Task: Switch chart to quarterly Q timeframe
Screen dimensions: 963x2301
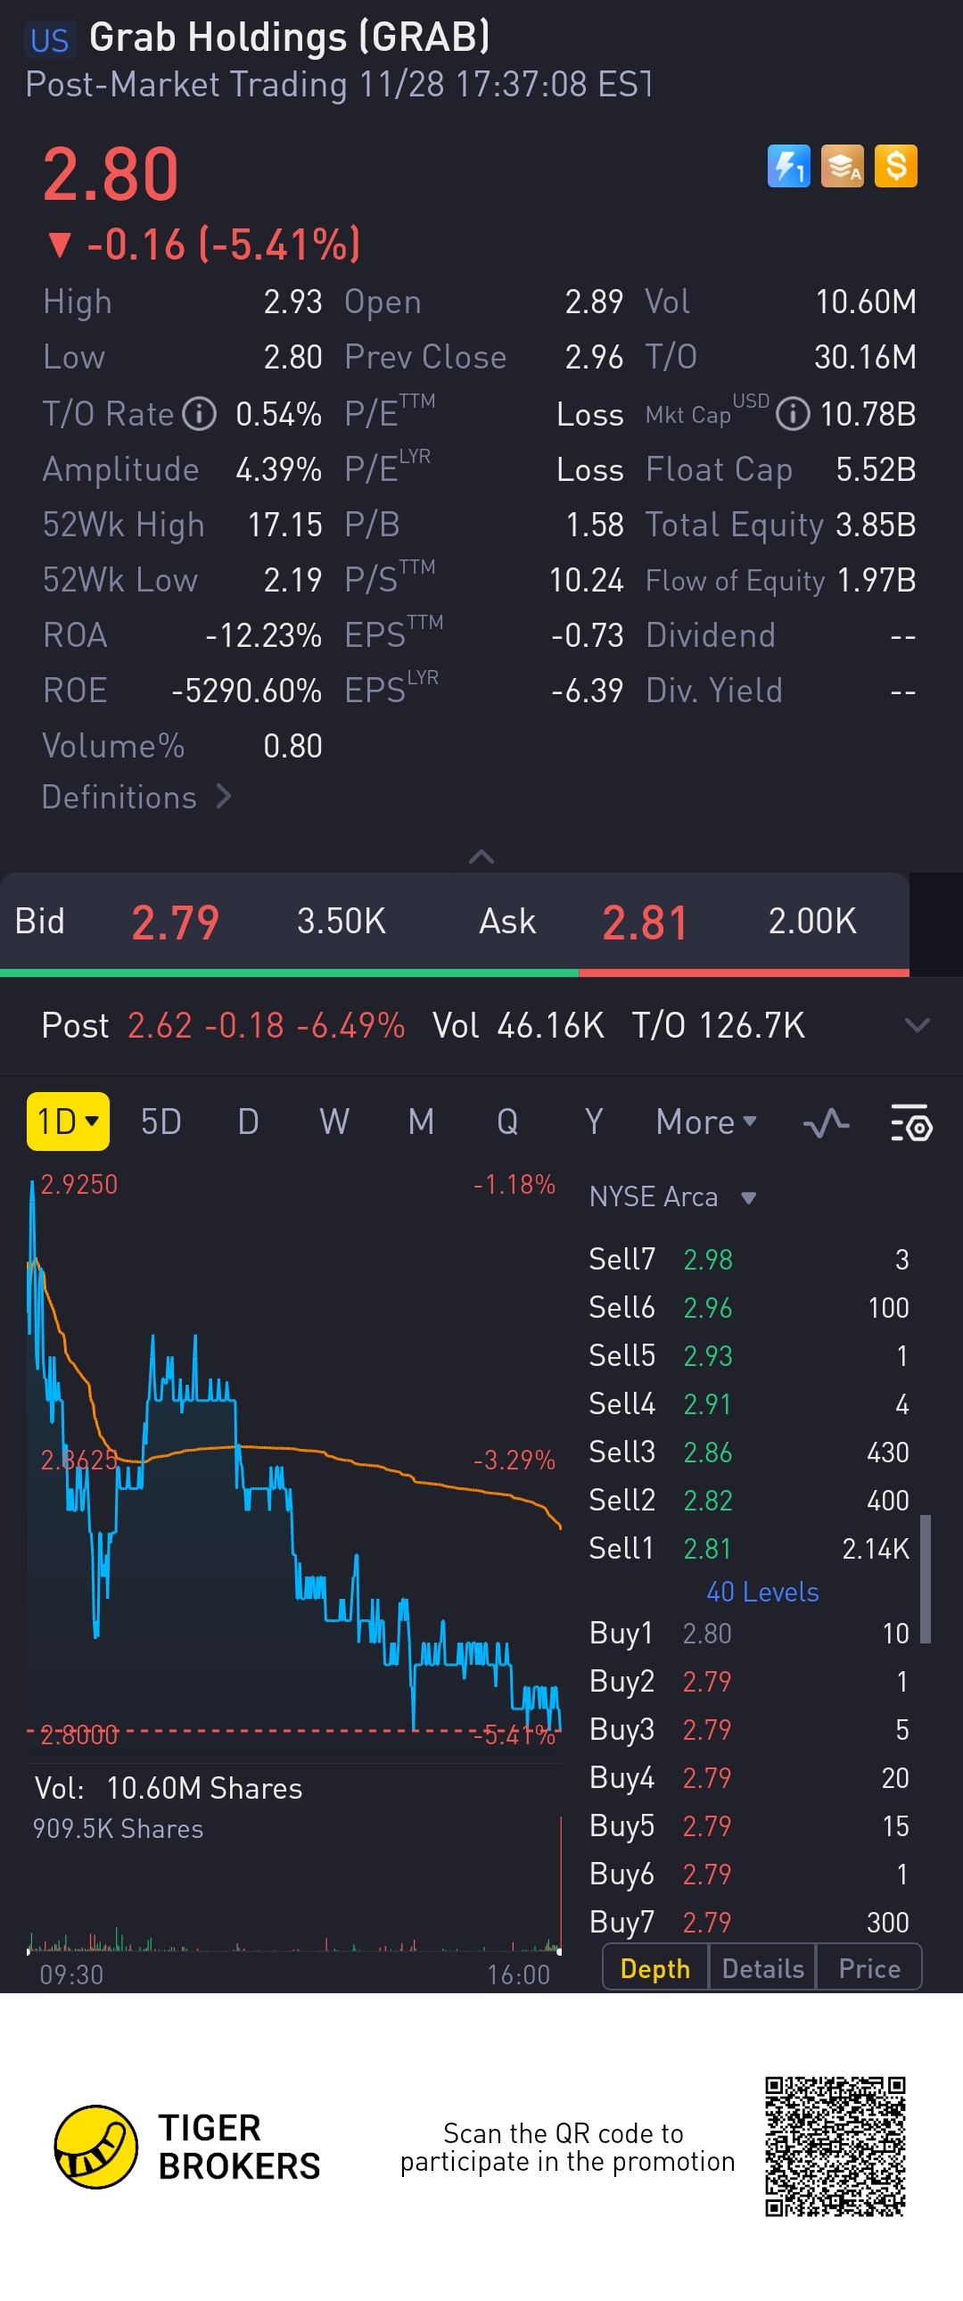Action: 507,1122
